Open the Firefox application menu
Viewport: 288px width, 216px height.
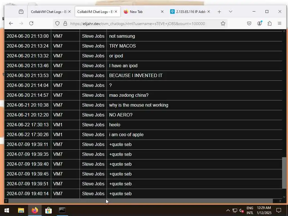tap(280, 24)
